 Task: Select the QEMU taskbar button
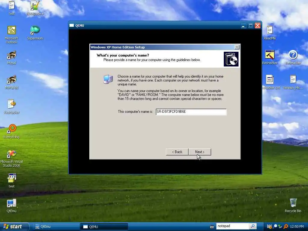[x=104, y=227]
